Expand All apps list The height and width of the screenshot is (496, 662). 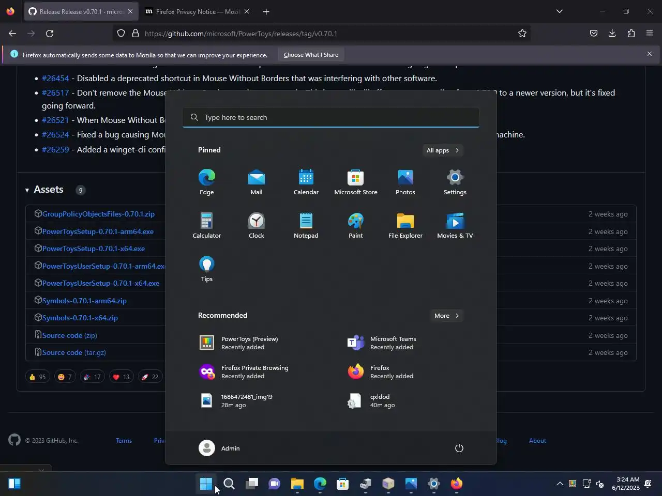click(443, 150)
